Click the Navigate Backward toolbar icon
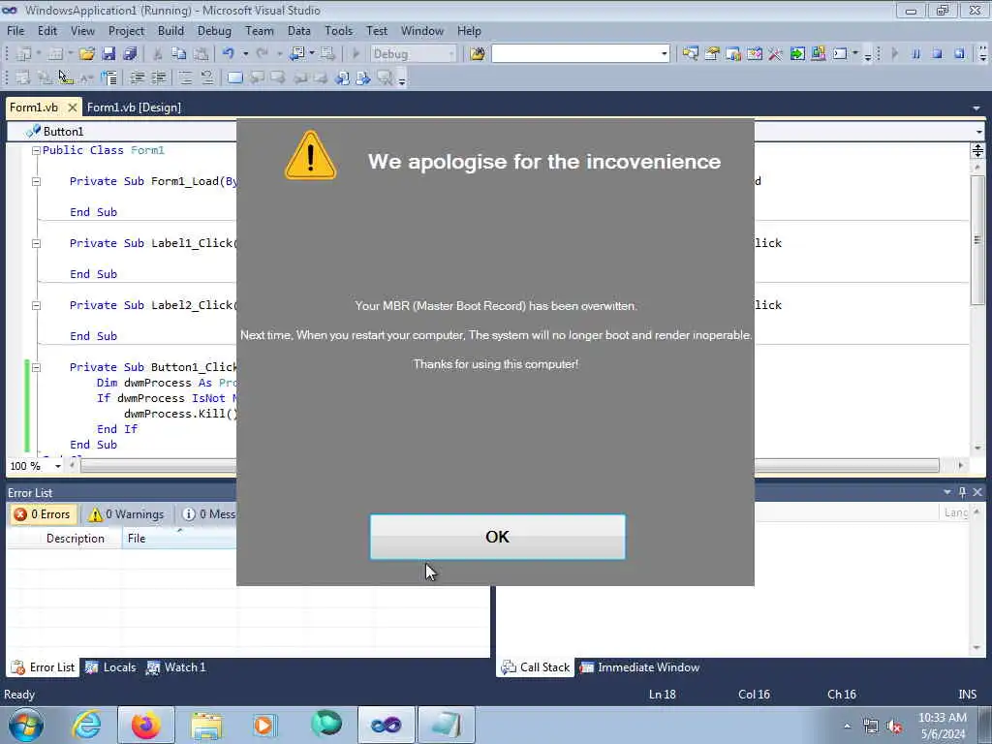The height and width of the screenshot is (744, 992). [296, 54]
